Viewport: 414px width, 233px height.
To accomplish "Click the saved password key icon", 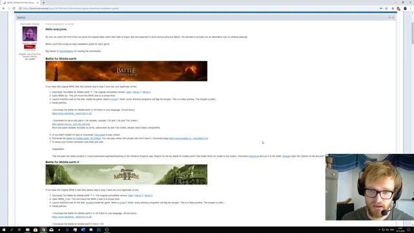I will pyautogui.click(x=381, y=8).
